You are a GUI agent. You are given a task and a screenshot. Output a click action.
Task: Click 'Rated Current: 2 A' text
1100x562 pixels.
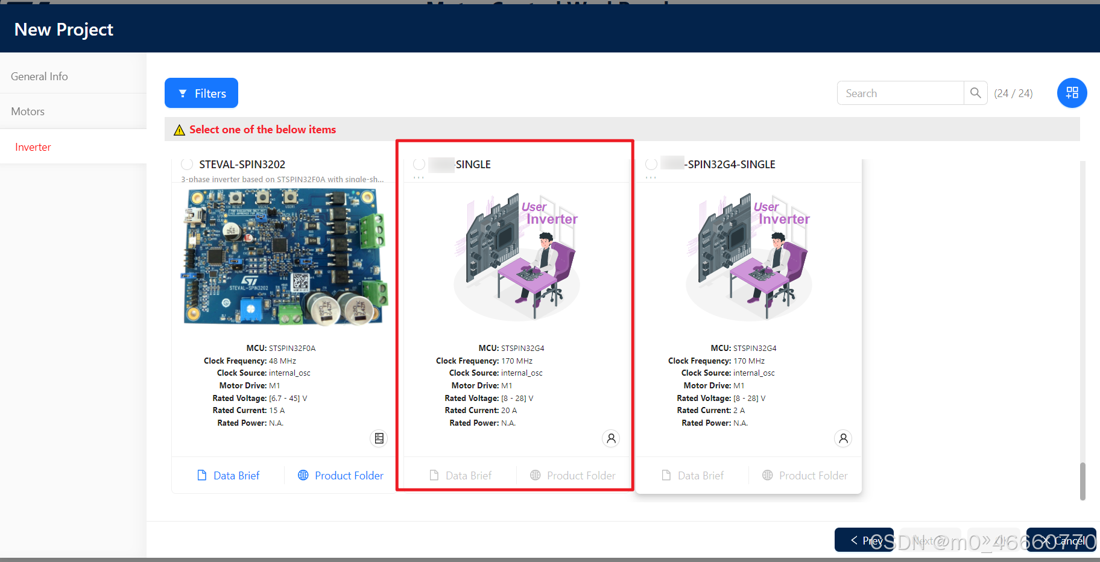tap(710, 410)
